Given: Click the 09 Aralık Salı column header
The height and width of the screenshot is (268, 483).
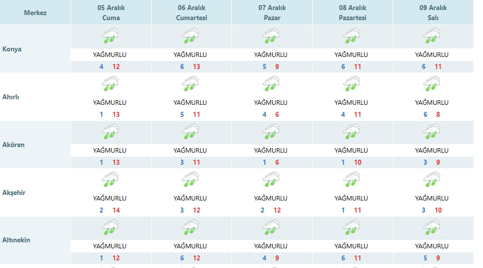Looking at the screenshot, I should pyautogui.click(x=433, y=13).
